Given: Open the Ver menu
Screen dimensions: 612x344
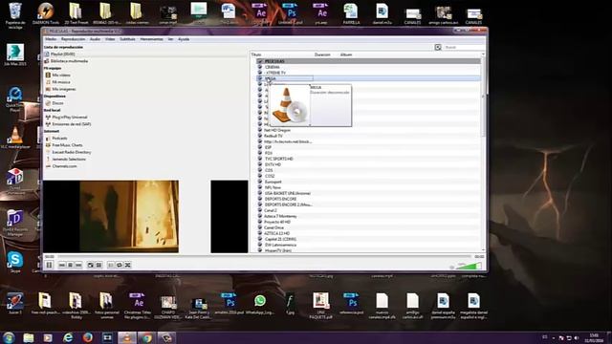Looking at the screenshot, I should pos(170,39).
